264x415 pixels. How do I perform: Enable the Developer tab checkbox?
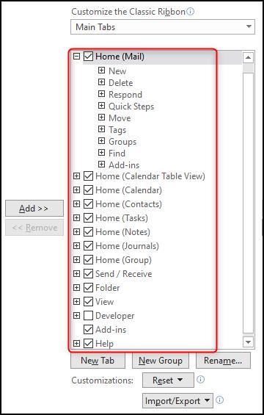(88, 316)
